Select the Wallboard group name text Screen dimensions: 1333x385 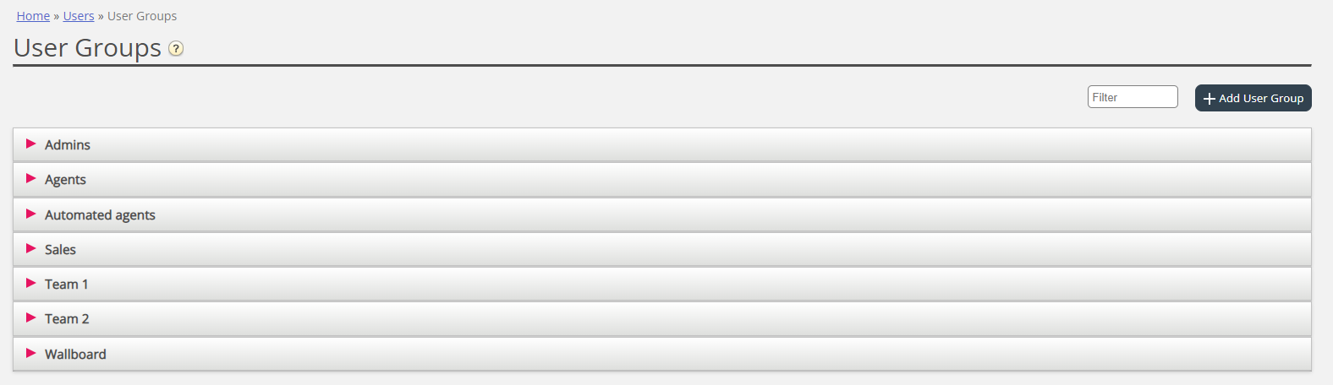pyautogui.click(x=75, y=355)
